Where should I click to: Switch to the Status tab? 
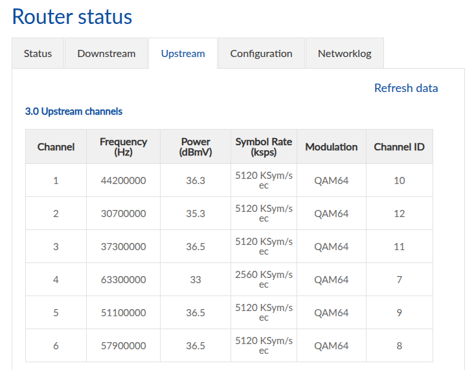pos(38,54)
